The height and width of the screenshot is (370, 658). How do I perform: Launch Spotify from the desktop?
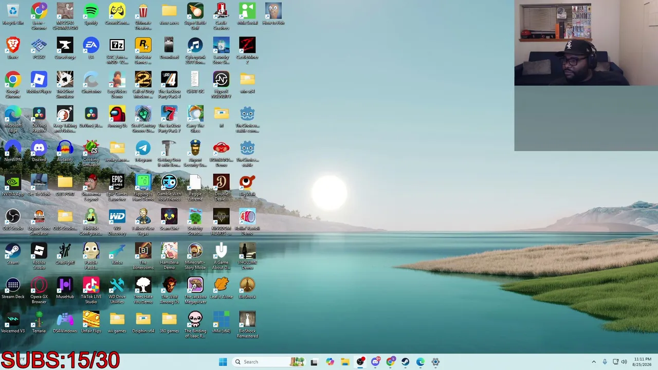click(91, 14)
